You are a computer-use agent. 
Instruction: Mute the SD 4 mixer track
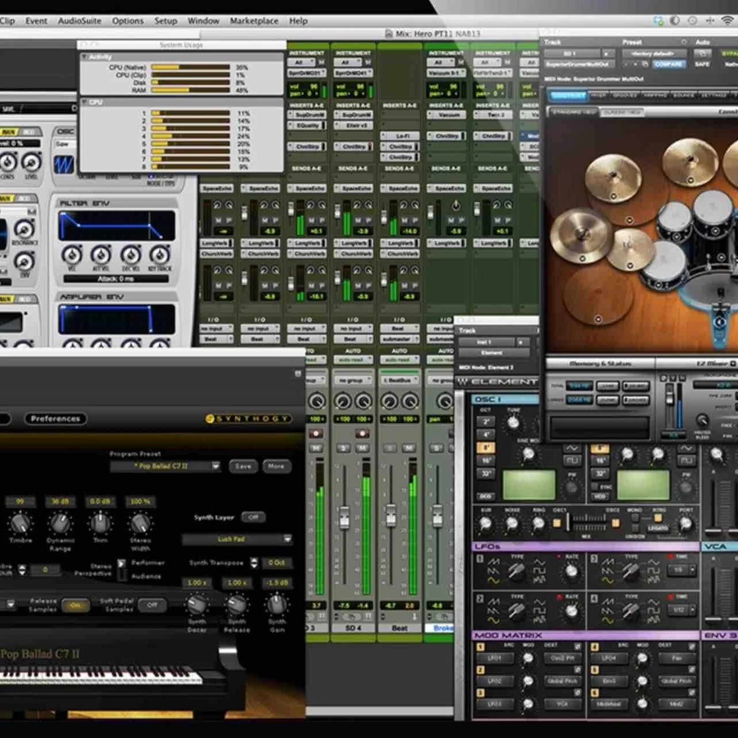(x=363, y=448)
